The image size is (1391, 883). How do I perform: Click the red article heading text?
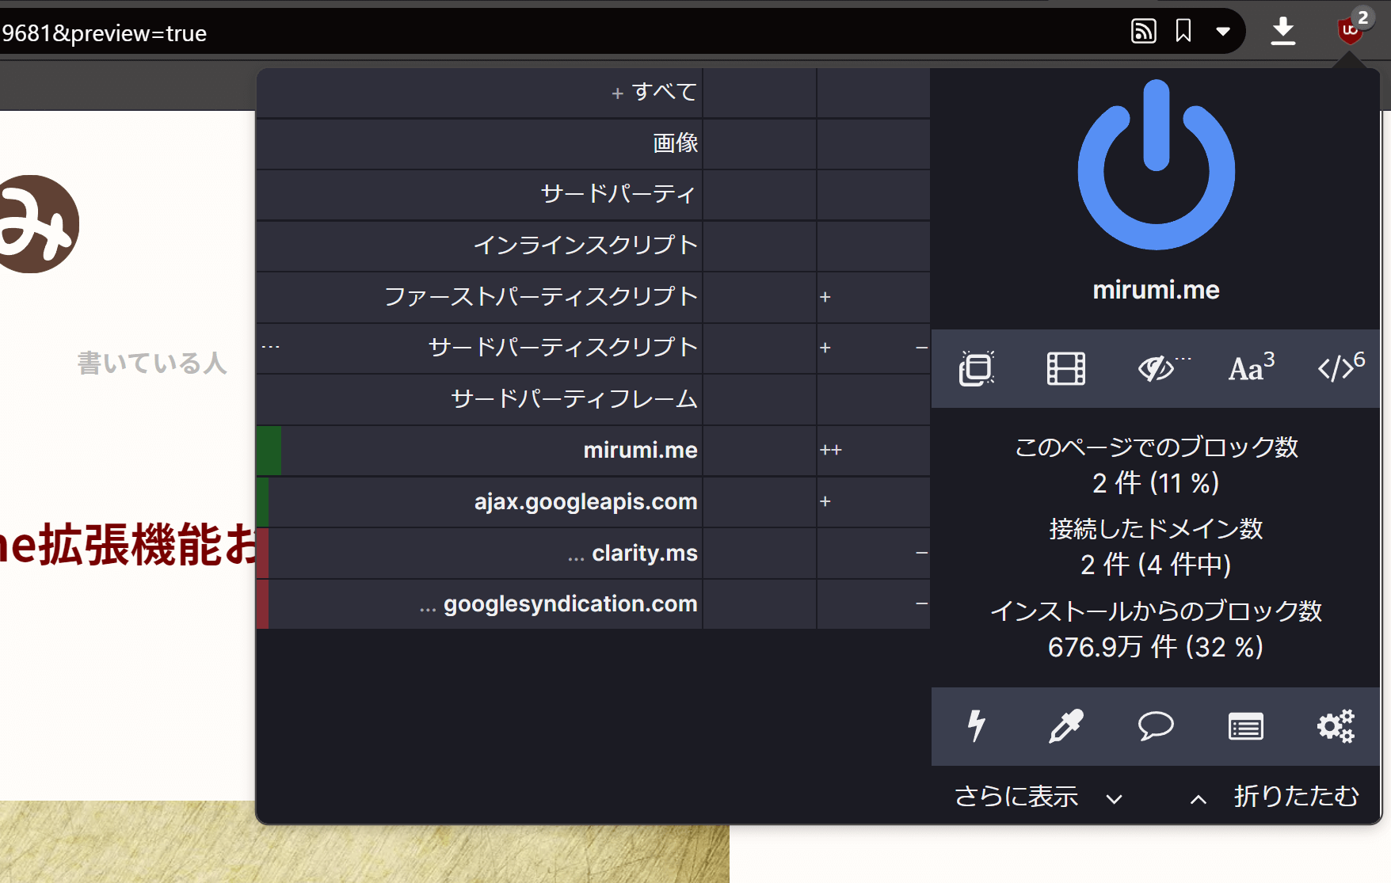click(x=128, y=545)
